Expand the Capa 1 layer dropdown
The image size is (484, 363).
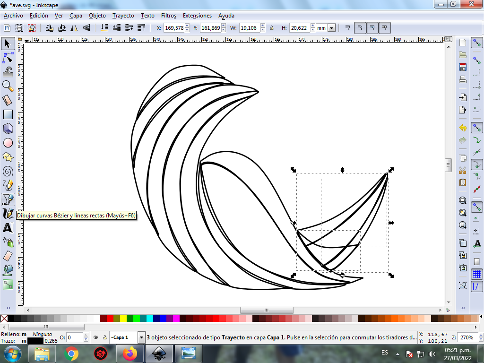click(x=141, y=337)
